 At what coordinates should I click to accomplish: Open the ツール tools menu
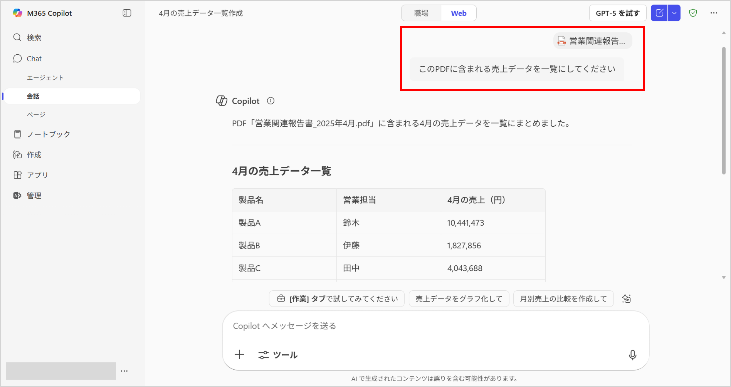[x=278, y=355]
